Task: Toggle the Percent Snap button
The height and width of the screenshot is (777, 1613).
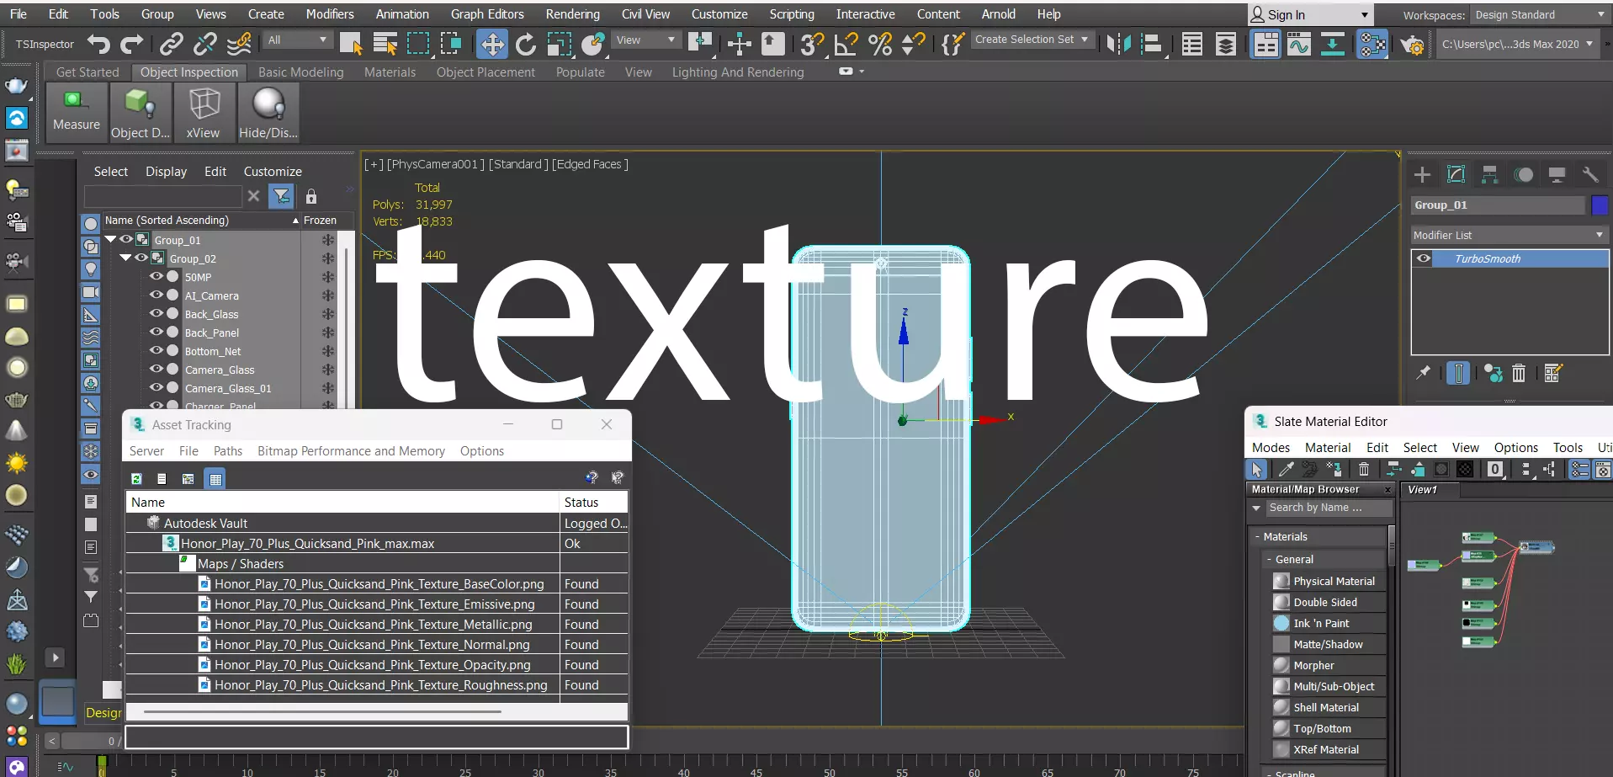Action: (880, 44)
